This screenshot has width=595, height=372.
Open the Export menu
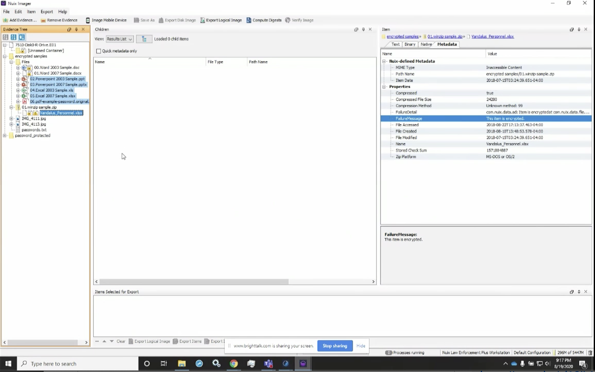tap(46, 12)
